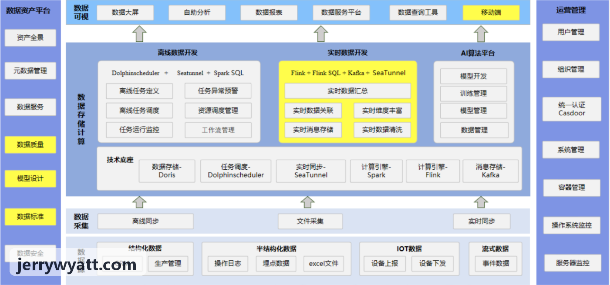Select the 数据查询工具 box
Image resolution: width=610 pixels, height=285 pixels.
418,13
